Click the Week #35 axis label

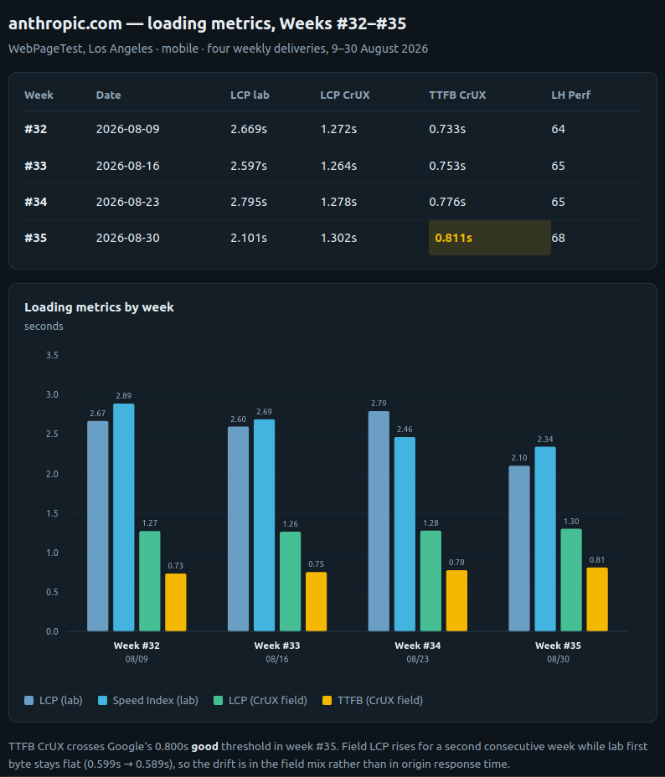(x=558, y=646)
